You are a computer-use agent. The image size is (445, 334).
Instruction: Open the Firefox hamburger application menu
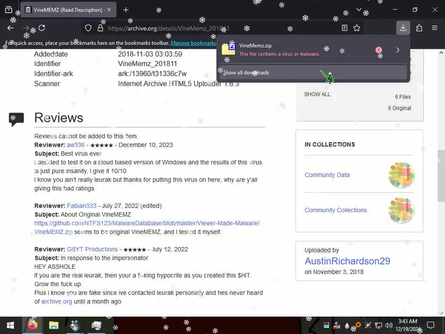tap(435, 28)
